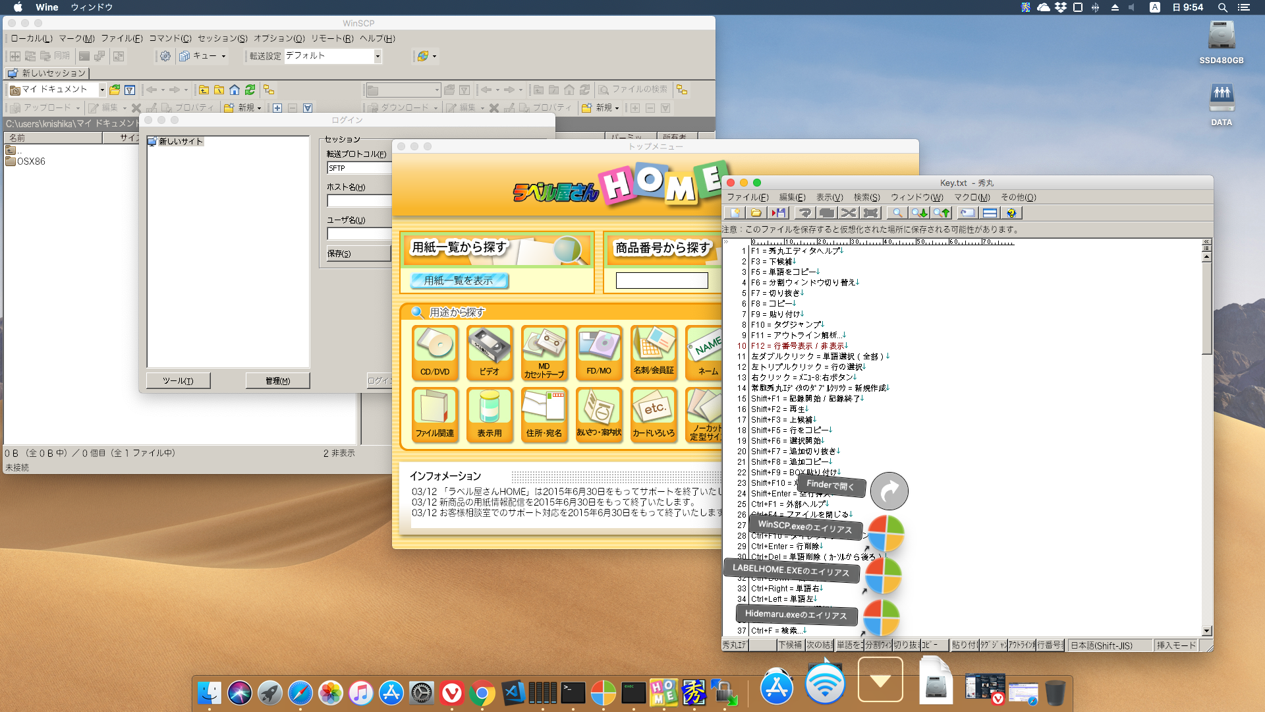1265x712 pixels.
Task: Expand the remote 新規 dropdown in WinSCP
Action: point(617,108)
